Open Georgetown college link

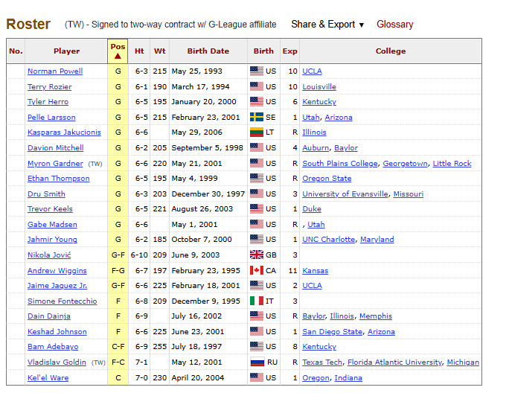pos(405,163)
